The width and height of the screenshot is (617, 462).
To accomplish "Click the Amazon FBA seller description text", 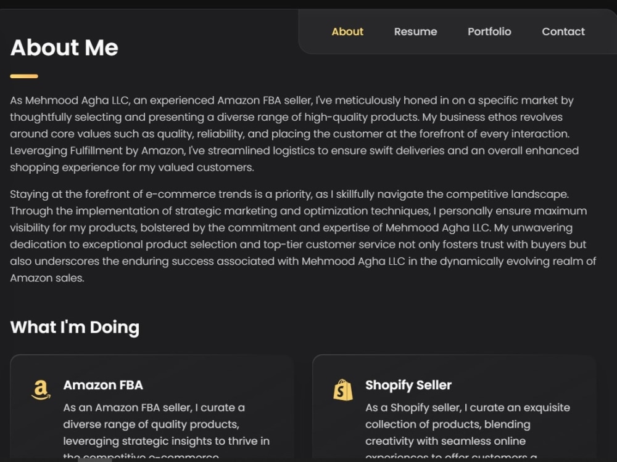I will [x=166, y=431].
